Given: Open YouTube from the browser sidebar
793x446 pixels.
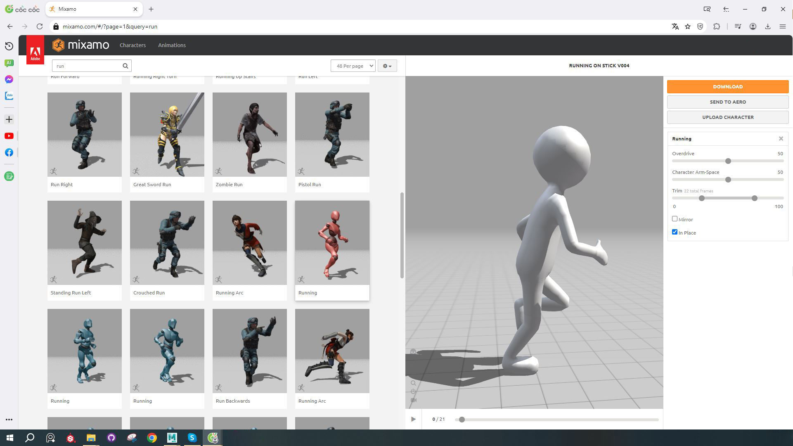Looking at the screenshot, I should point(9,136).
